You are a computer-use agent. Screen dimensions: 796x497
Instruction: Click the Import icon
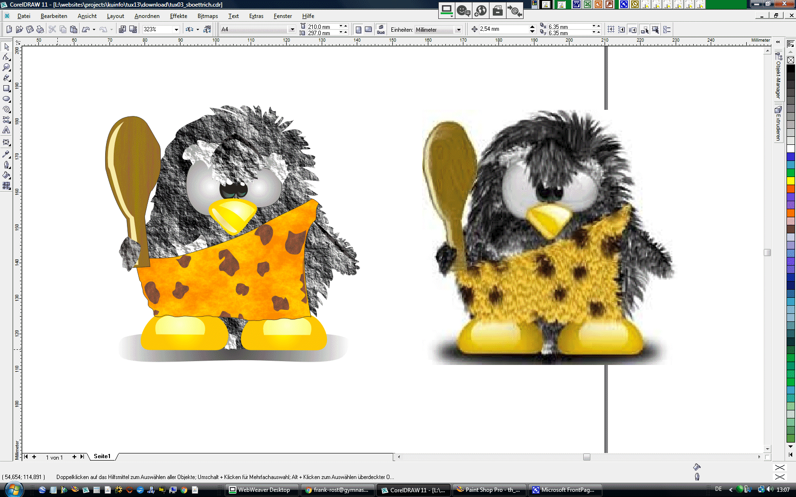pyautogui.click(x=122, y=29)
